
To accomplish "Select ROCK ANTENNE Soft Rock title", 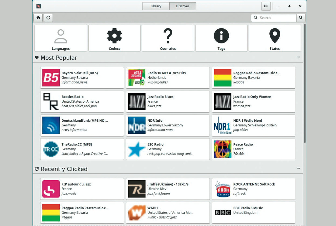I will [x=254, y=184].
